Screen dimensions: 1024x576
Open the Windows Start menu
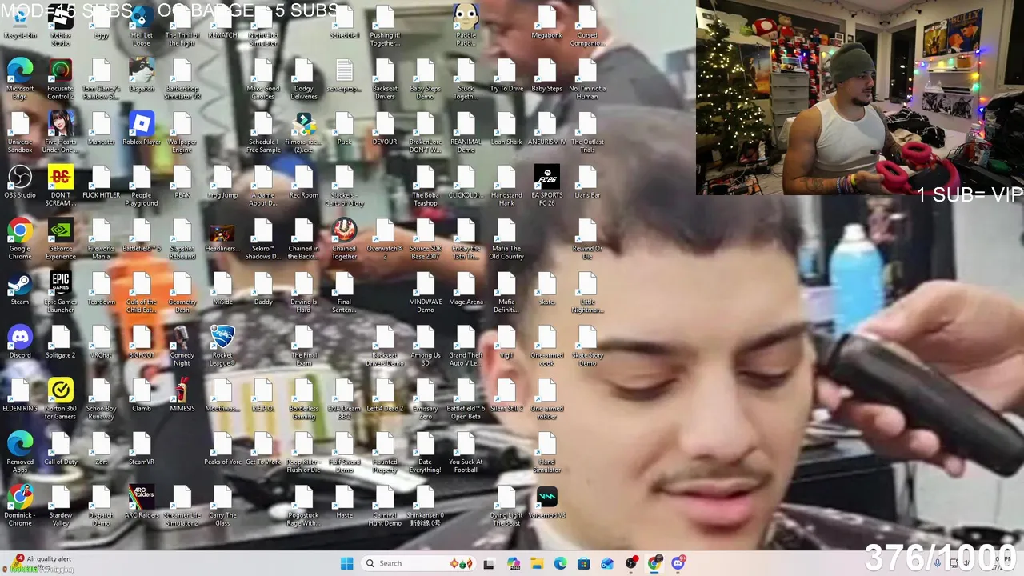(346, 563)
